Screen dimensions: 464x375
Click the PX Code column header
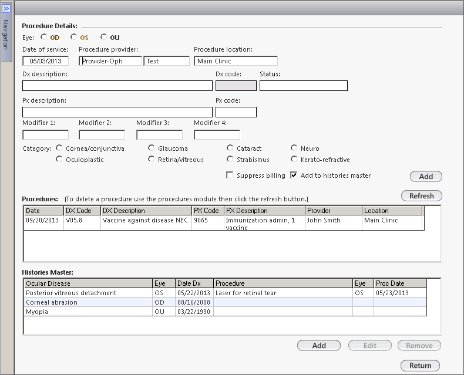209,211
